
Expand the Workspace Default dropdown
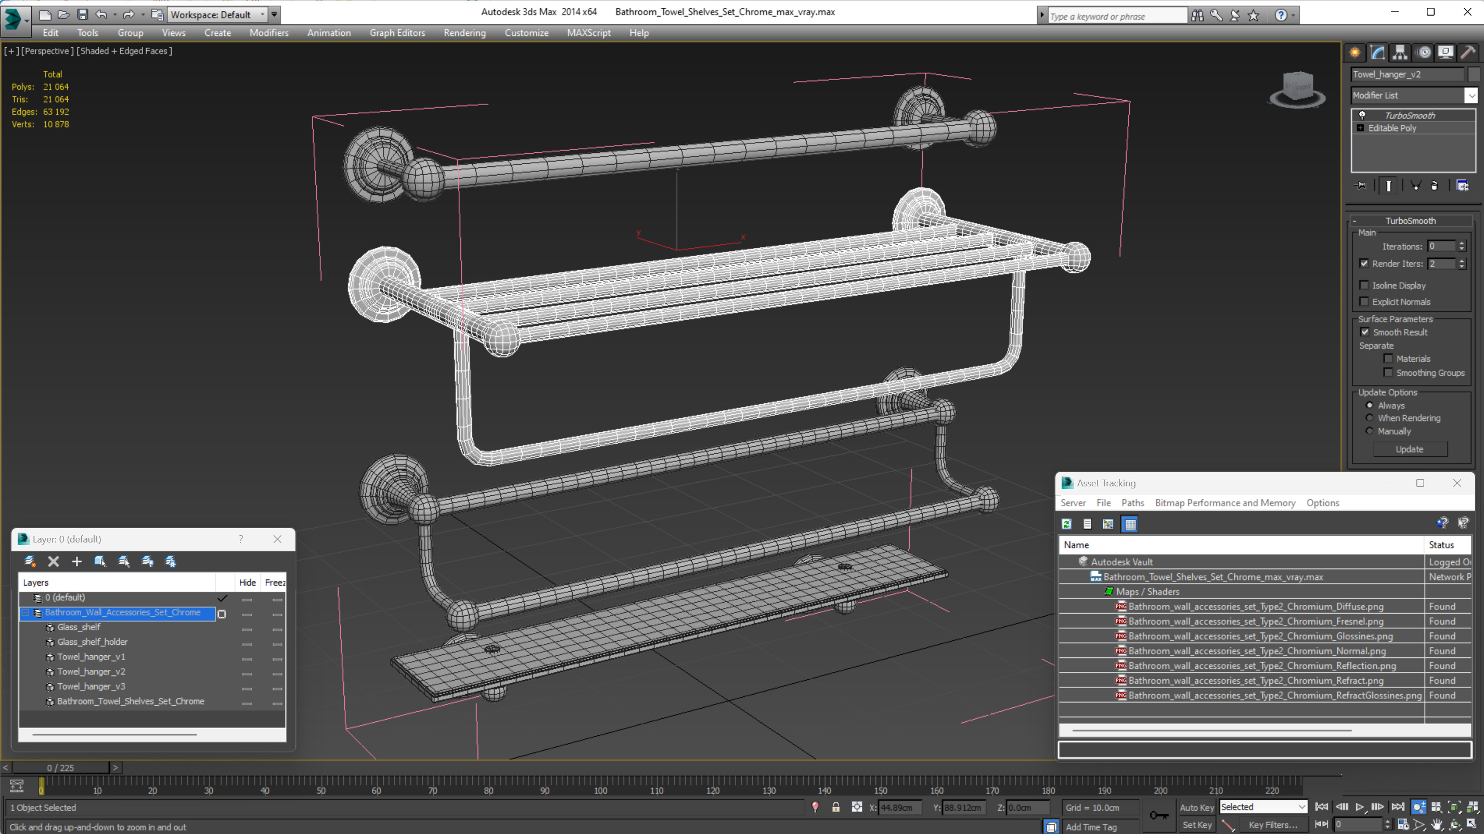[x=263, y=15]
